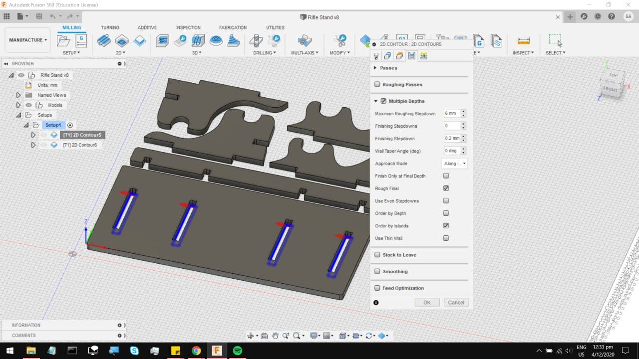Switch to the FABRICATION tab
The image size is (639, 359).
(233, 27)
